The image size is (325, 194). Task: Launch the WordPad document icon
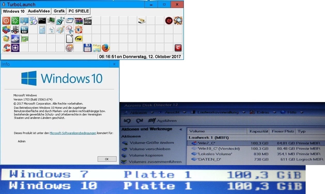coord(51,30)
